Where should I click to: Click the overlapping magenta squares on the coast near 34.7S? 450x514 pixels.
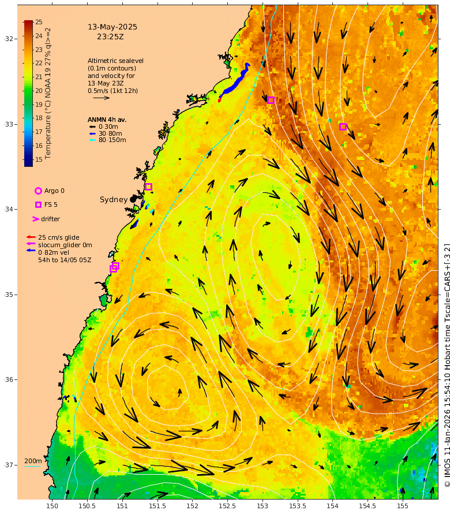click(x=114, y=267)
